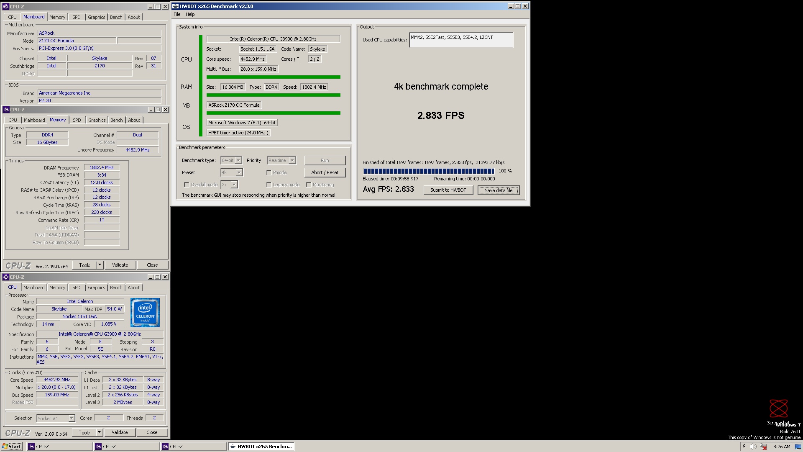Switch to Mainboard tab in bottom CPU-Z window
This screenshot has width=803, height=452.
tap(34, 288)
